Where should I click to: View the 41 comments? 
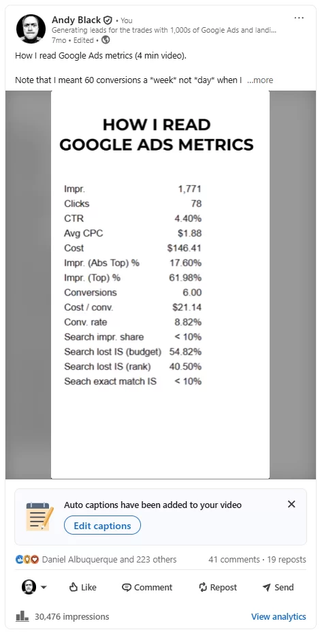click(x=234, y=560)
